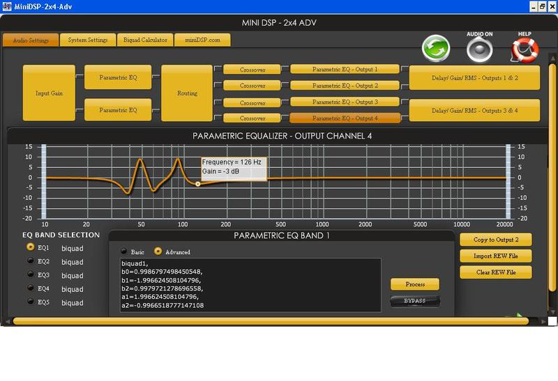Click Copy to Output 2 button
558x381 pixels.
[496, 240]
